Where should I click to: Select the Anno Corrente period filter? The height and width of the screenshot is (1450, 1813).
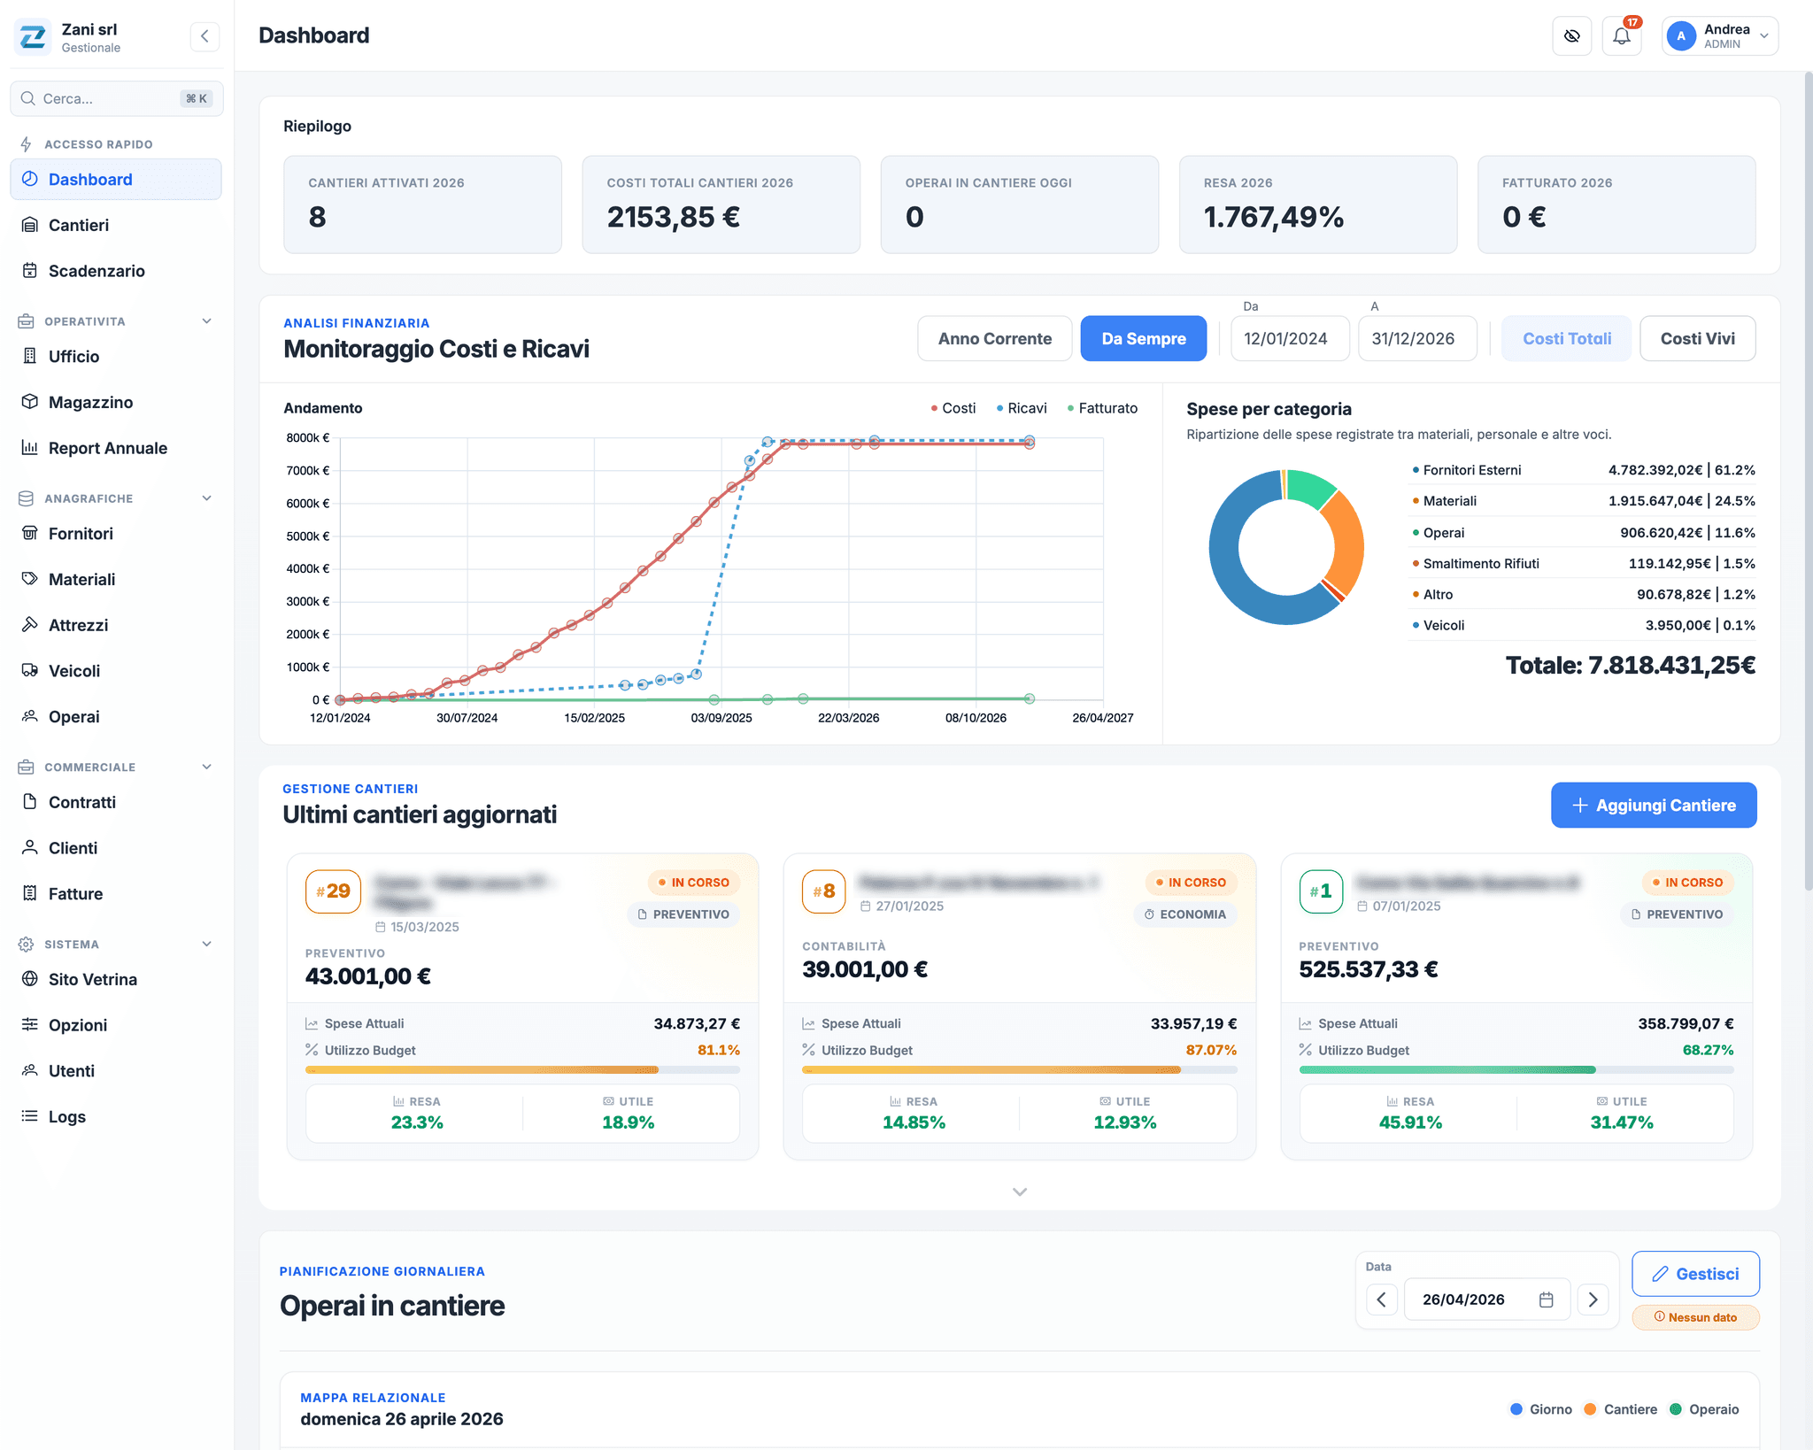coord(995,338)
